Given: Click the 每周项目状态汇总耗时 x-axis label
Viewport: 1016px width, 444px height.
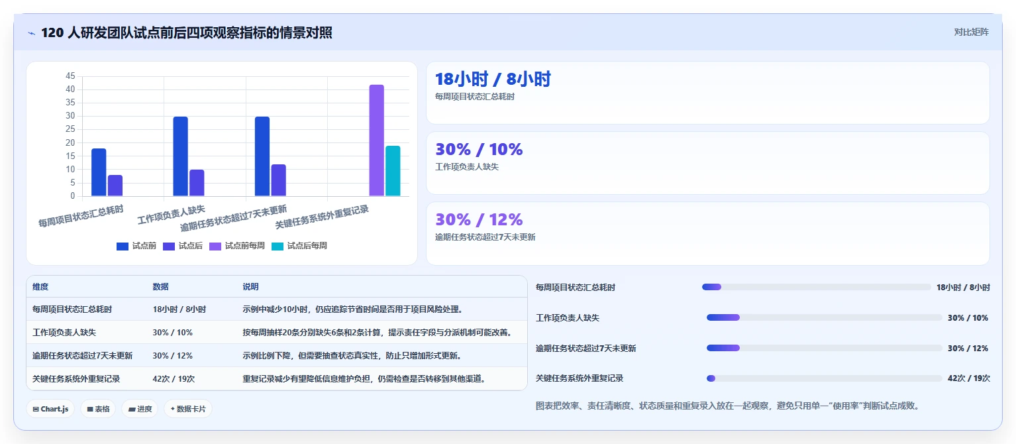Looking at the screenshot, I should click(81, 217).
